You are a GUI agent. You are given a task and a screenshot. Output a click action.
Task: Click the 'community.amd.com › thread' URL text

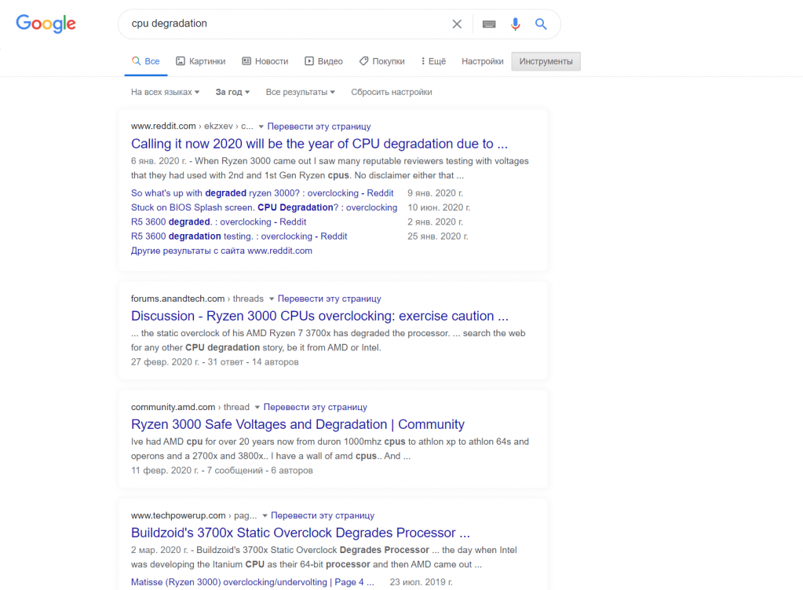190,407
